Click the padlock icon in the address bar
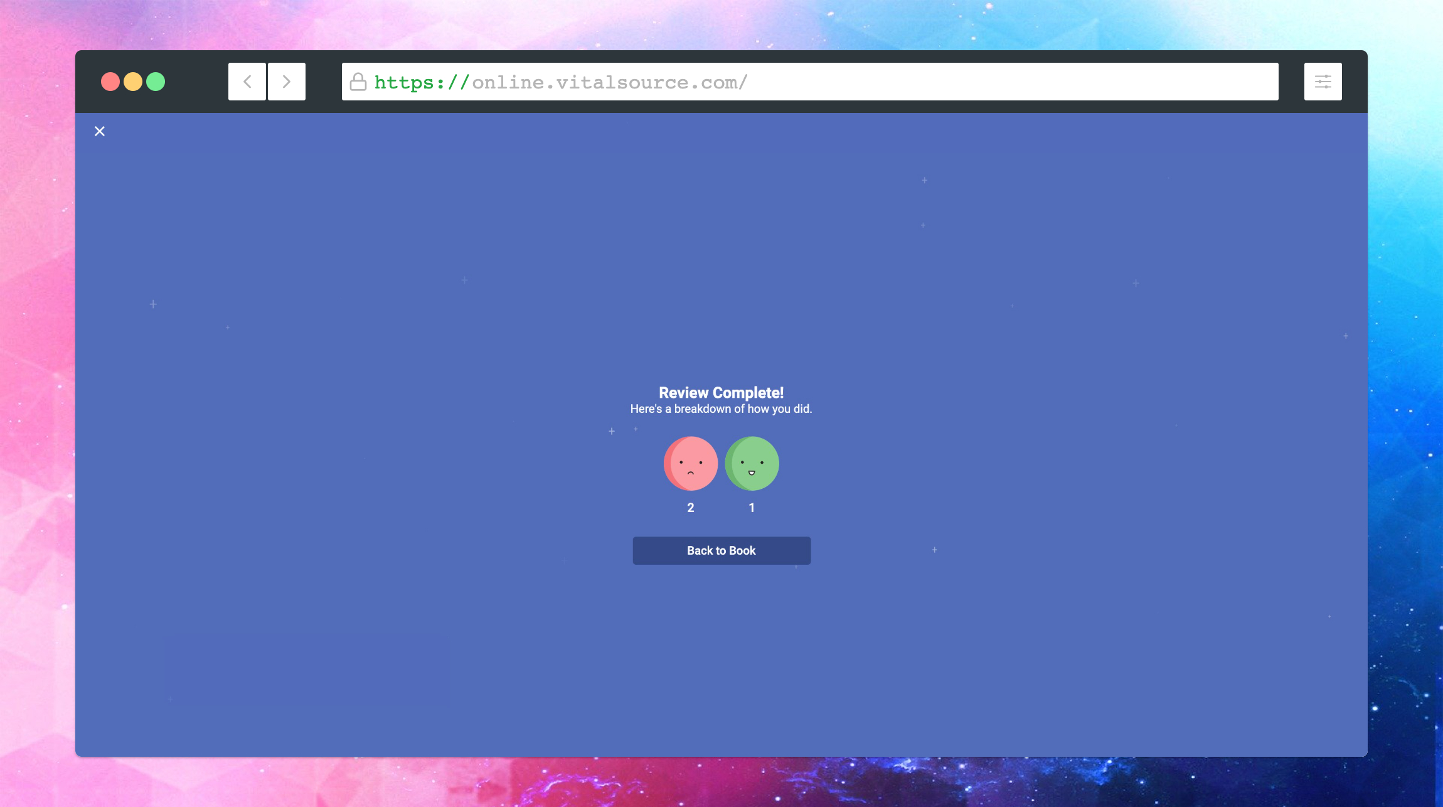Screen dimensions: 1443x807 click(x=358, y=82)
